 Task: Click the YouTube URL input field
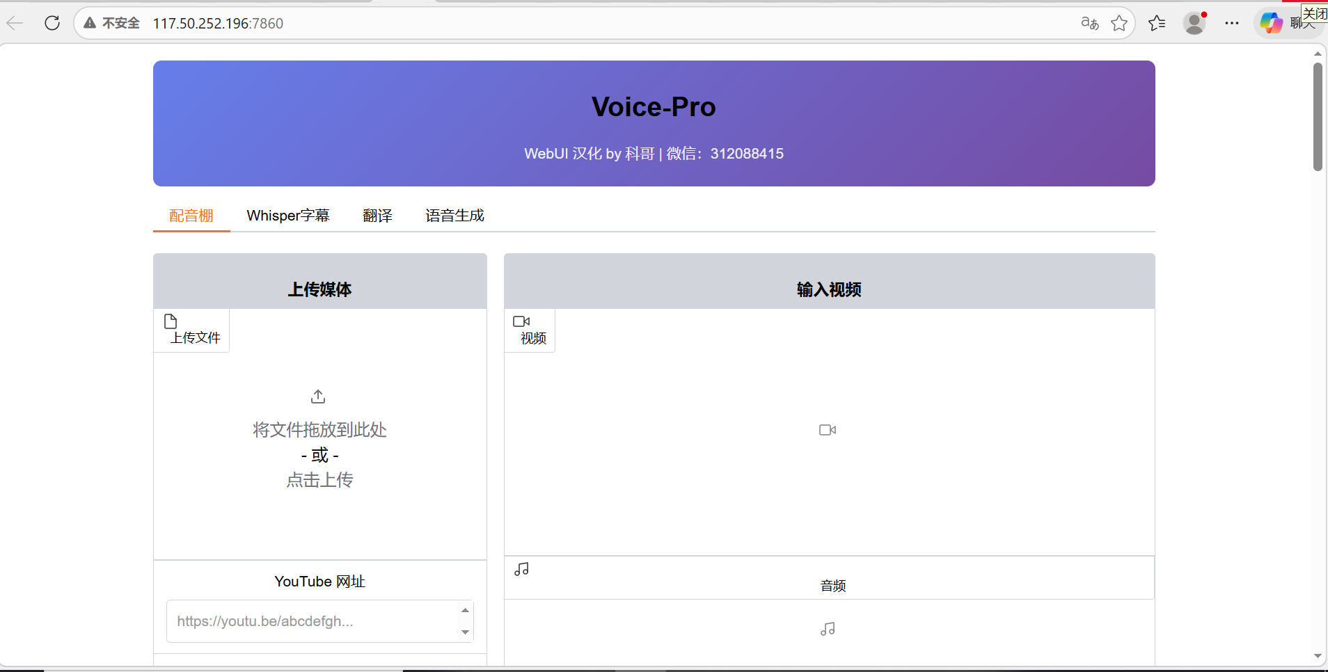pos(310,621)
